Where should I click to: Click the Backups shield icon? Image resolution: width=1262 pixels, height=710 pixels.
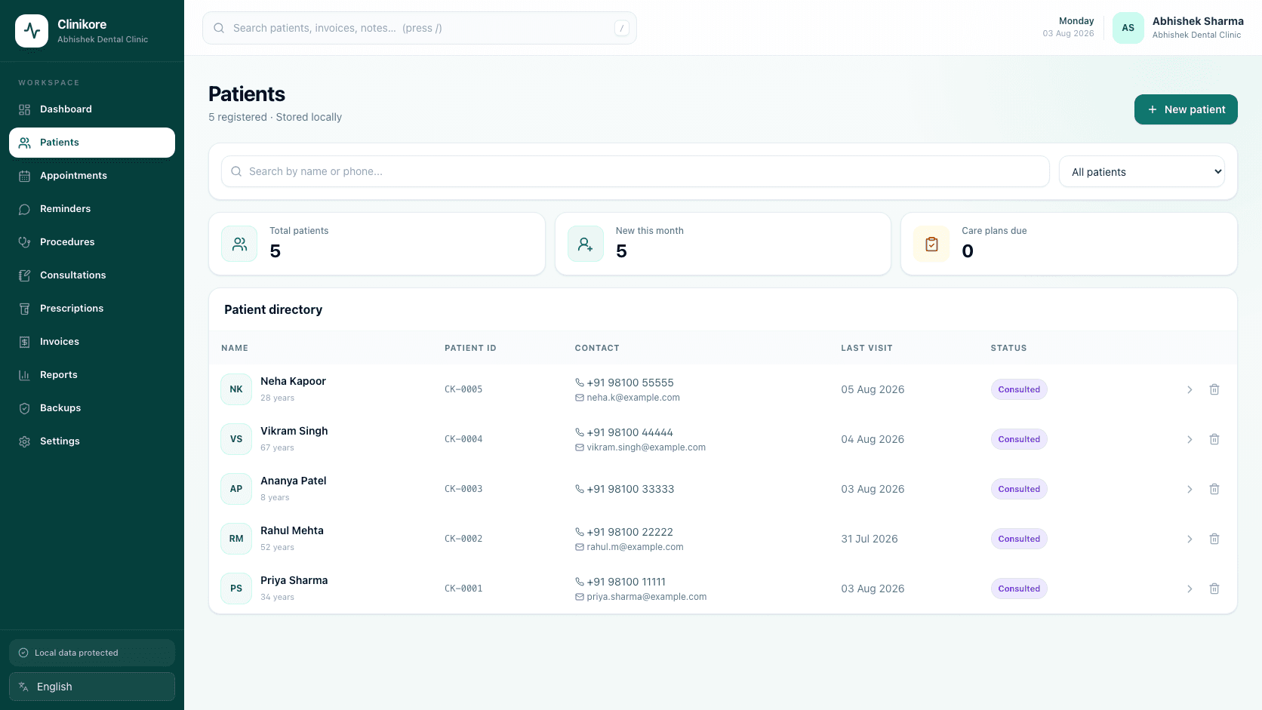point(24,408)
